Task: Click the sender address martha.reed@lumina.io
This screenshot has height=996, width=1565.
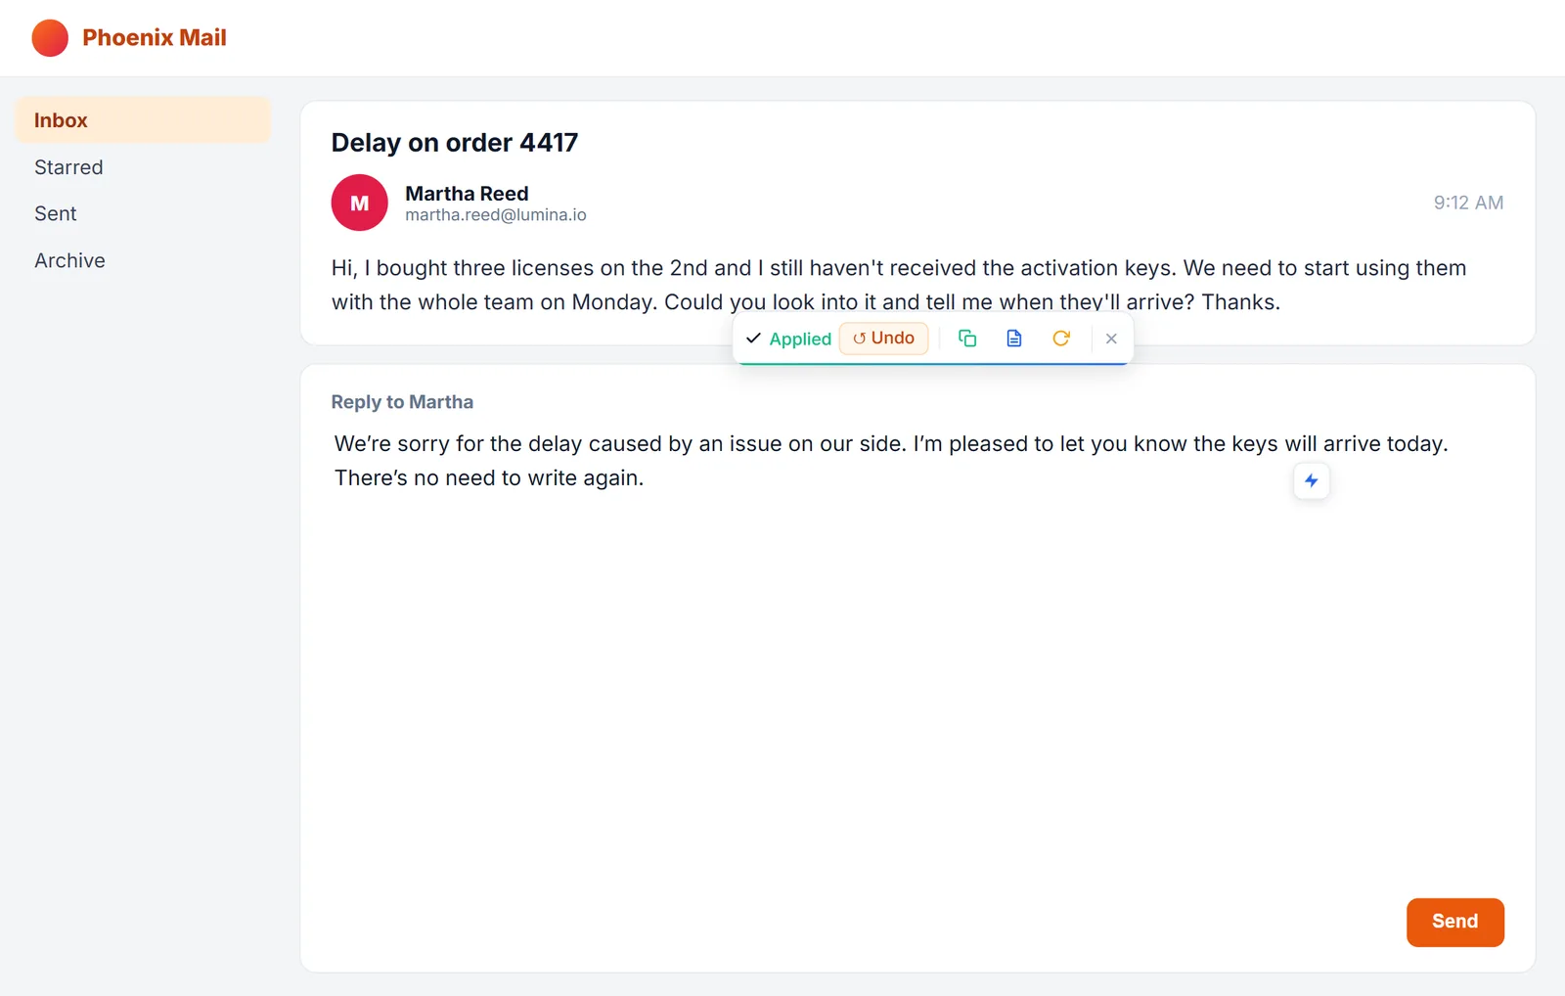Action: (x=496, y=215)
